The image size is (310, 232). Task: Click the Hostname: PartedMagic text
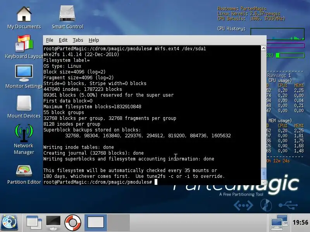tap(242, 9)
